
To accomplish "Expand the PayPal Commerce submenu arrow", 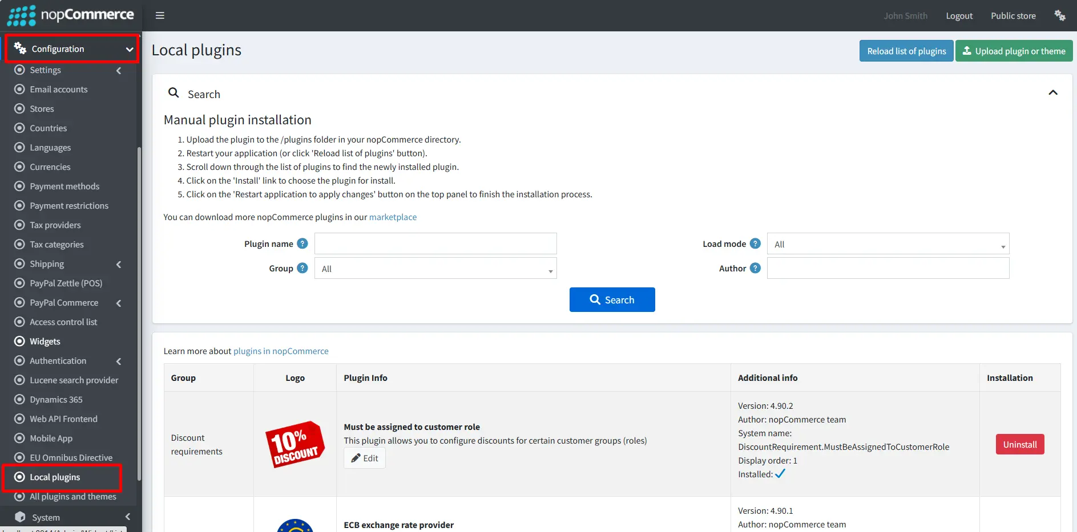I will pyautogui.click(x=119, y=303).
